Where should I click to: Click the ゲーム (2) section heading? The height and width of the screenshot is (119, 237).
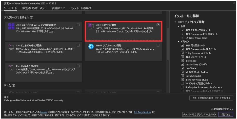point(10,85)
